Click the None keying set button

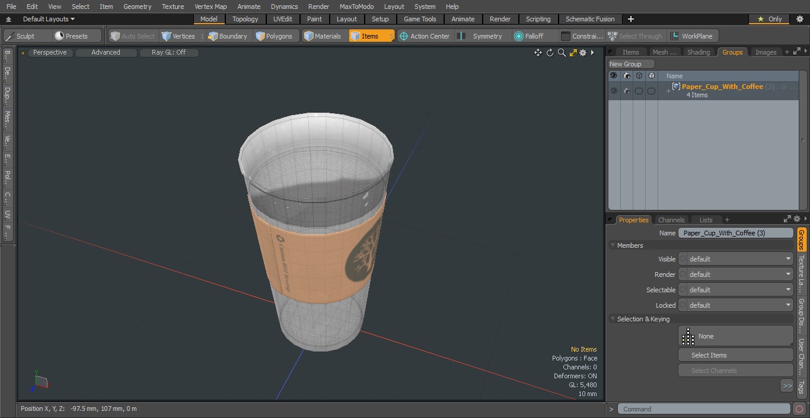735,336
